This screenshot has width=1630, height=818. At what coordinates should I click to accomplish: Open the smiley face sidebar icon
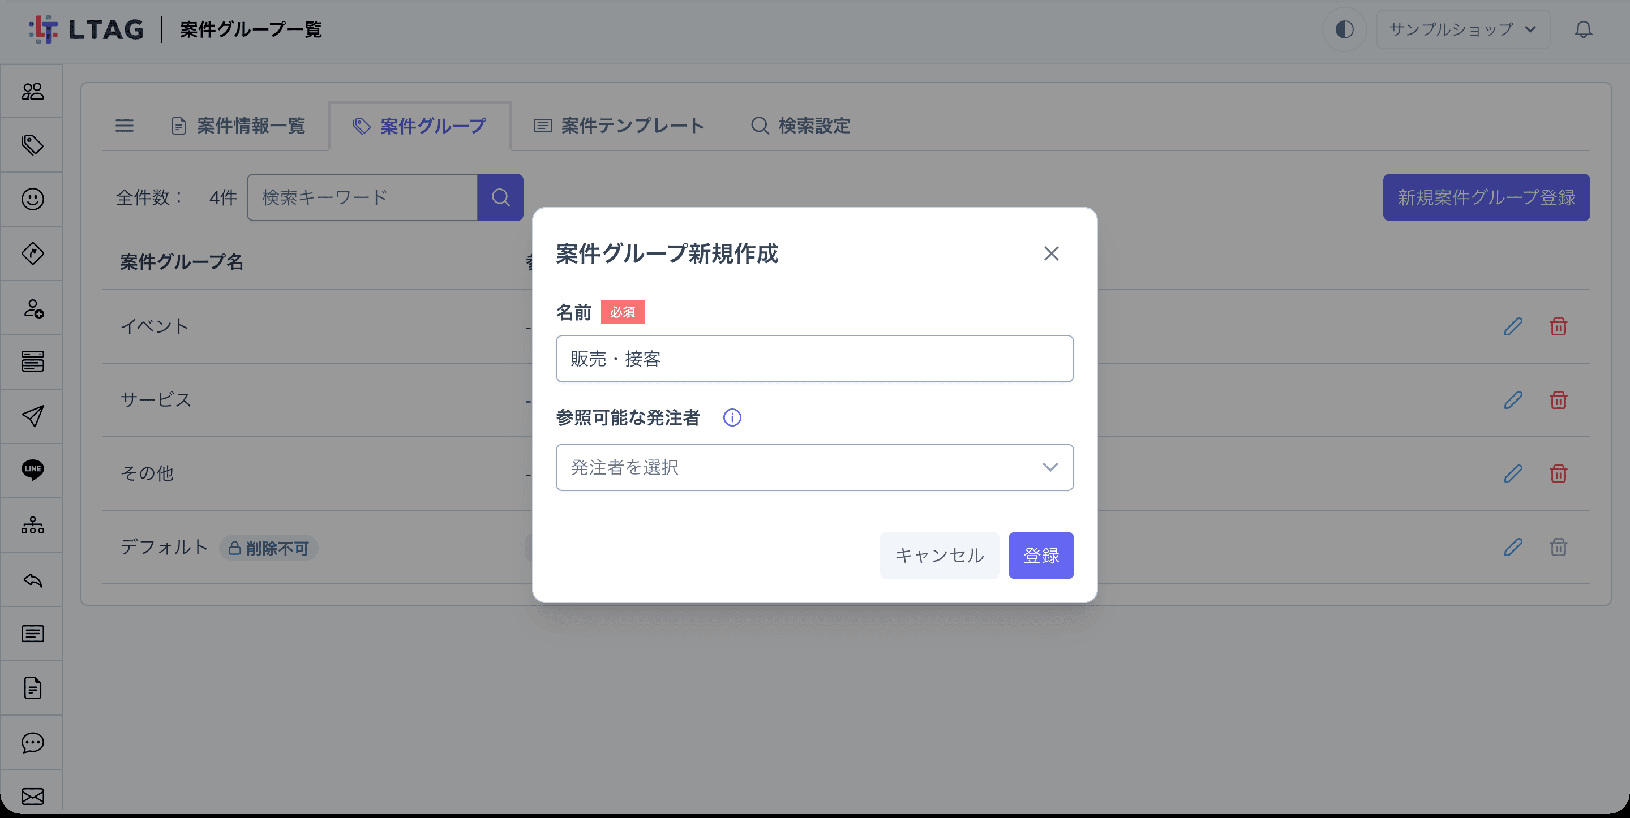32,199
